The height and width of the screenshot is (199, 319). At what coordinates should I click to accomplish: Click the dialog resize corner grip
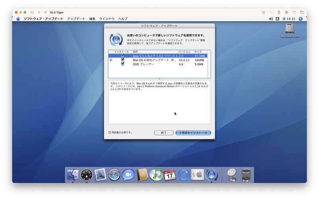pyautogui.click(x=213, y=138)
